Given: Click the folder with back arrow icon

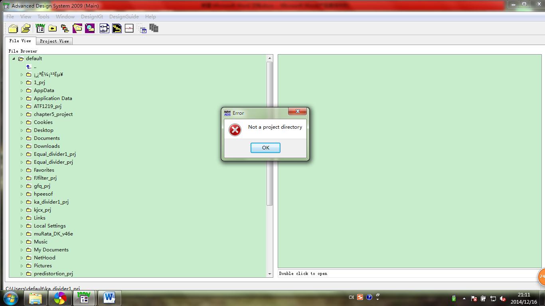Looking at the screenshot, I should click(52, 28).
